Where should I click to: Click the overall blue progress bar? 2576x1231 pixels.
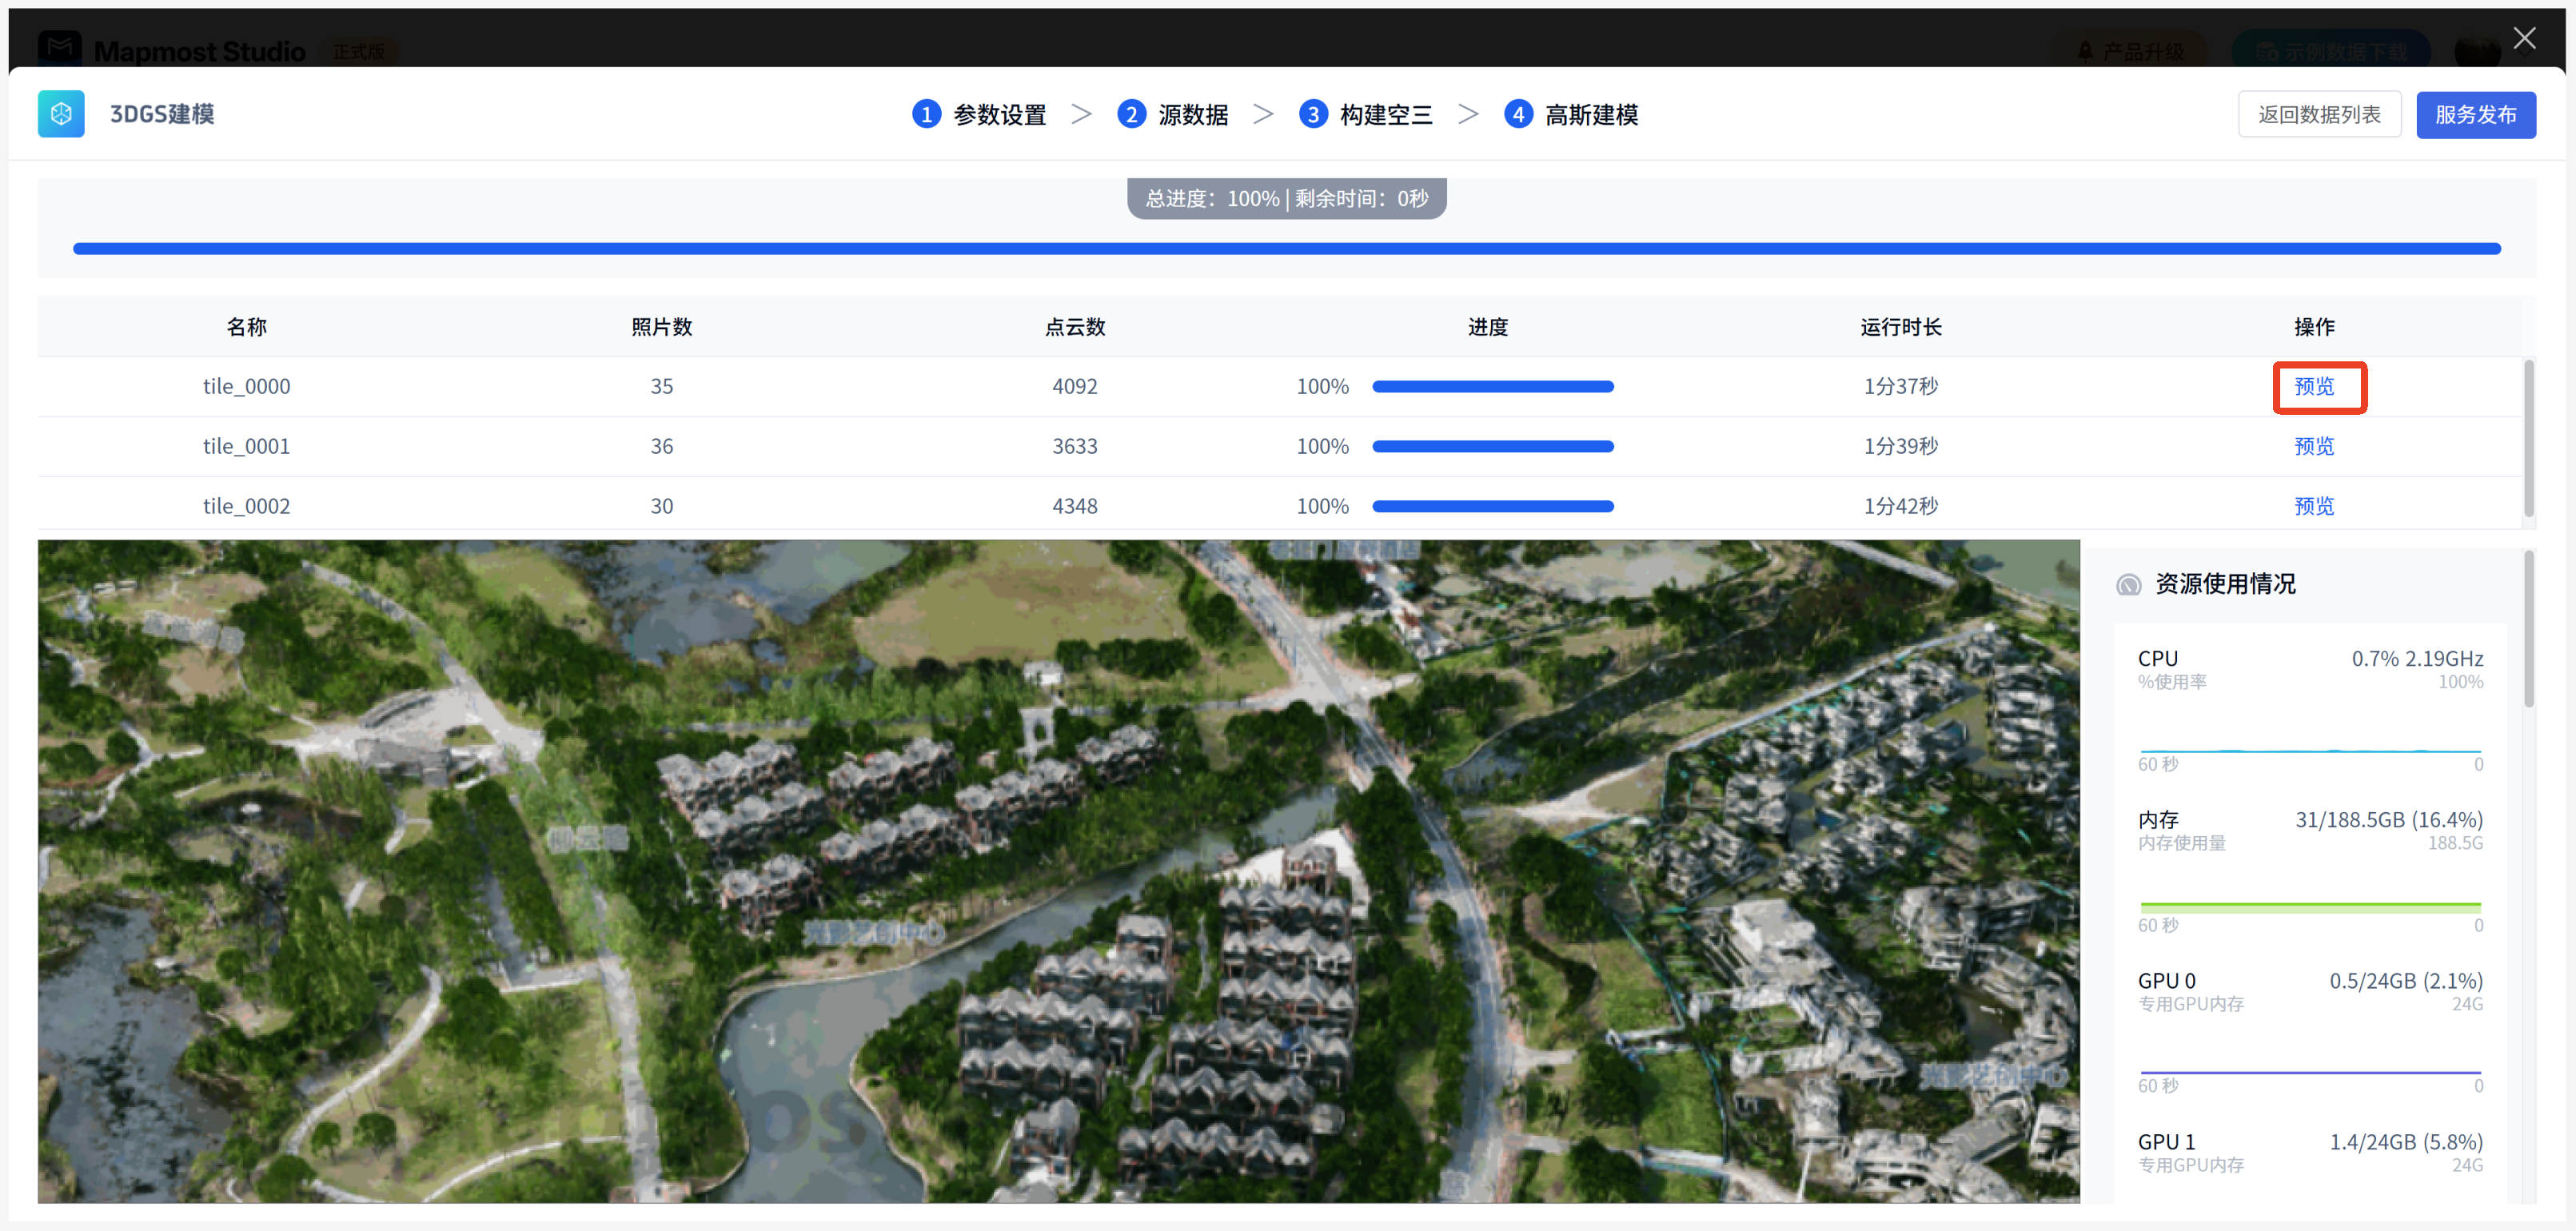pos(1286,249)
